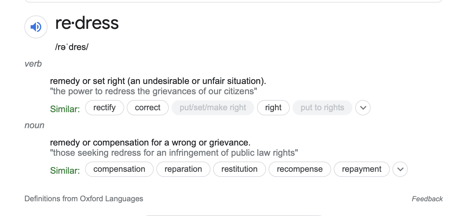Click 'Definitions from Oxford Languages' attribution

[84, 199]
